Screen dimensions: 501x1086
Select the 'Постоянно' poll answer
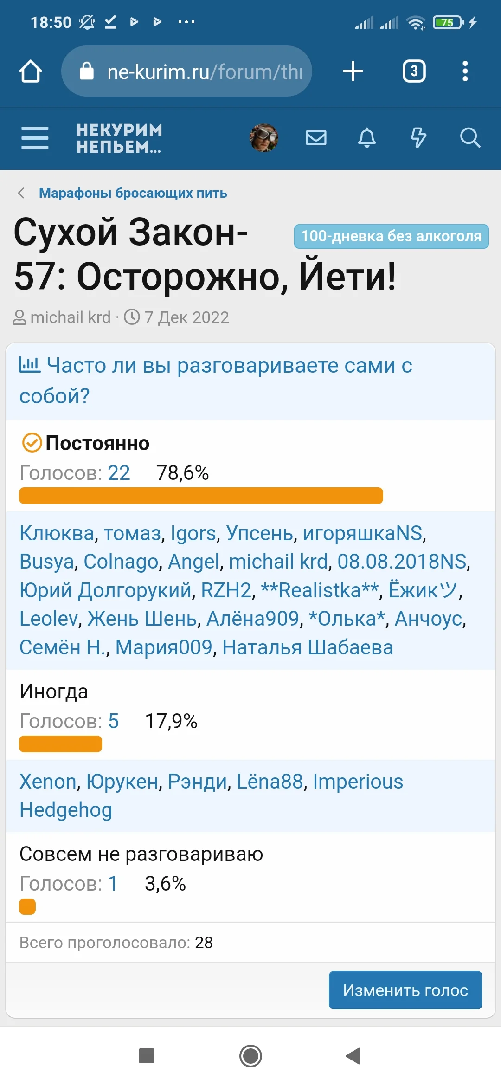(97, 443)
